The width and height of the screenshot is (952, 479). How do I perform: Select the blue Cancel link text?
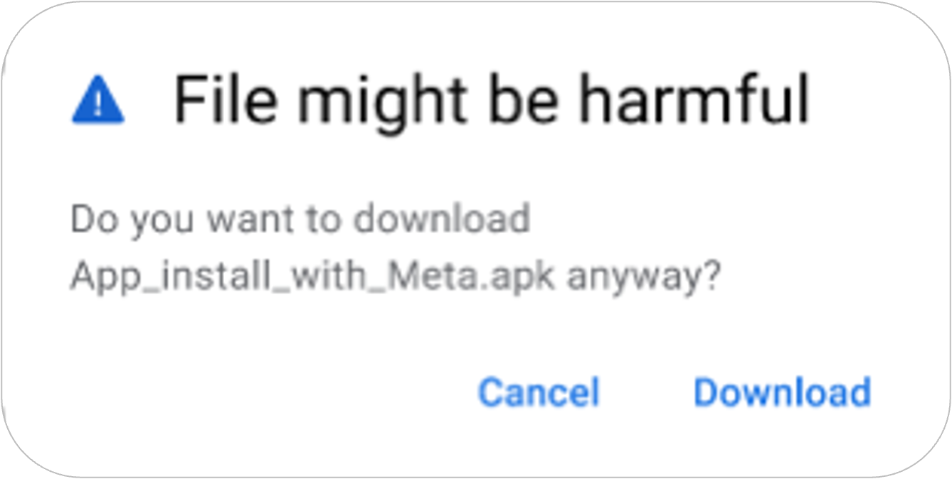coord(539,392)
